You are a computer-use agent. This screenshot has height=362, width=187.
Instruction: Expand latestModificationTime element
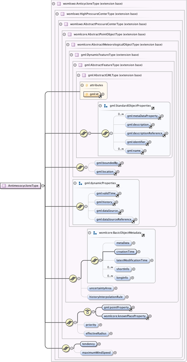click(152, 260)
